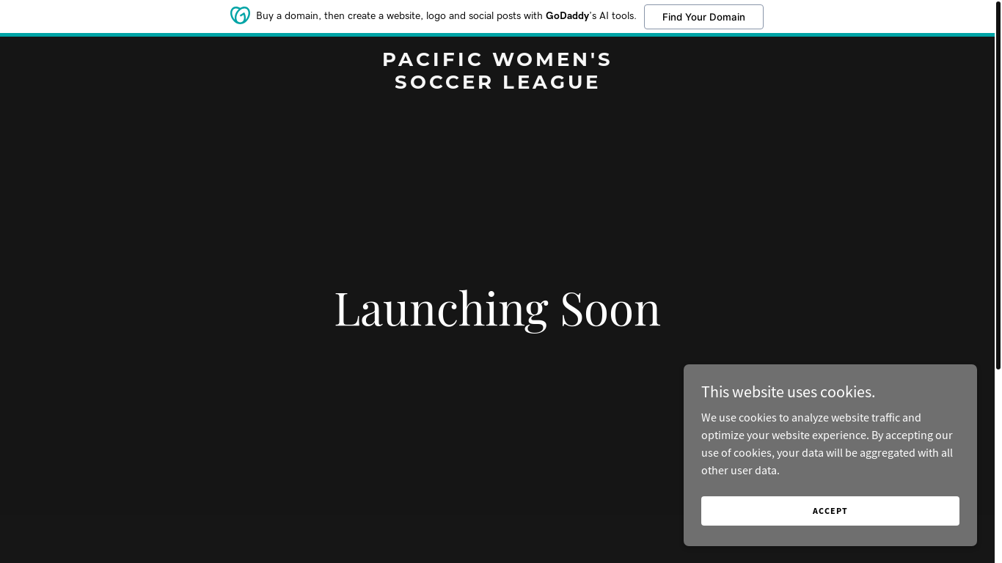1002x563 pixels.
Task: Select the Launching Soon heading
Action: coord(497,308)
